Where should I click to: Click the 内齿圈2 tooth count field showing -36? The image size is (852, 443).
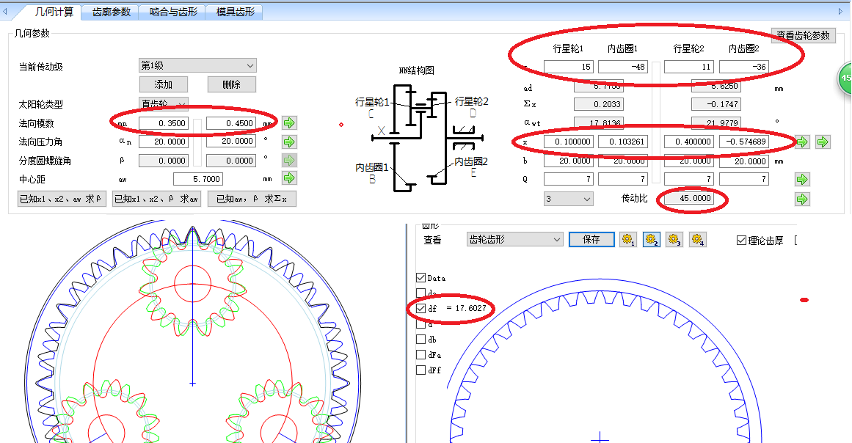[x=744, y=67]
